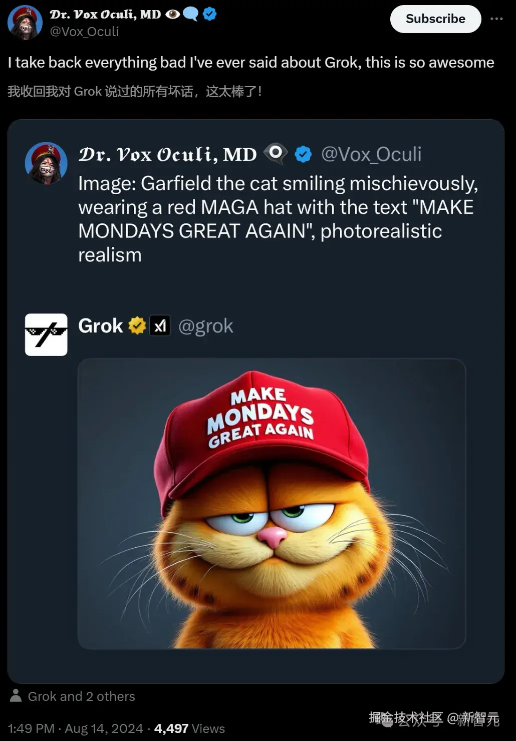The width and height of the screenshot is (516, 741).
Task: Click the person icon beside 'Grok and 2 others'
Action: point(16,696)
